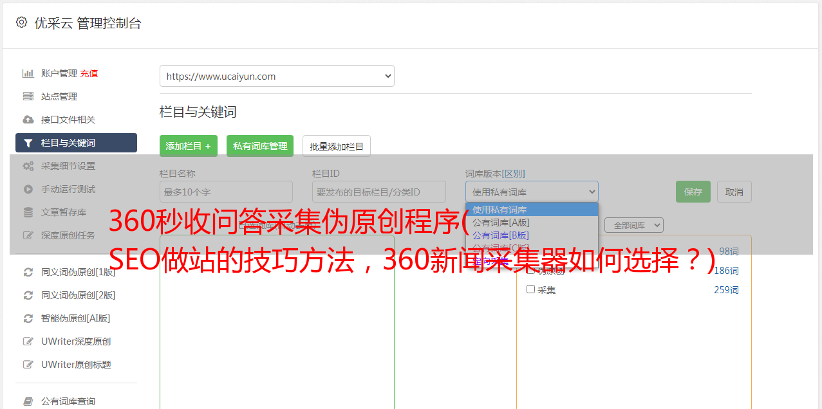Click the 优采云 管理控制台 title text
Screen dimensions: 822x409
pos(88,23)
